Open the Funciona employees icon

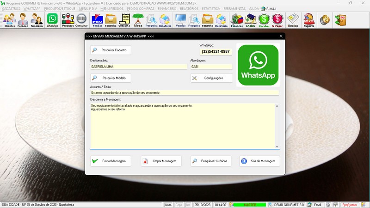click(x=37, y=20)
